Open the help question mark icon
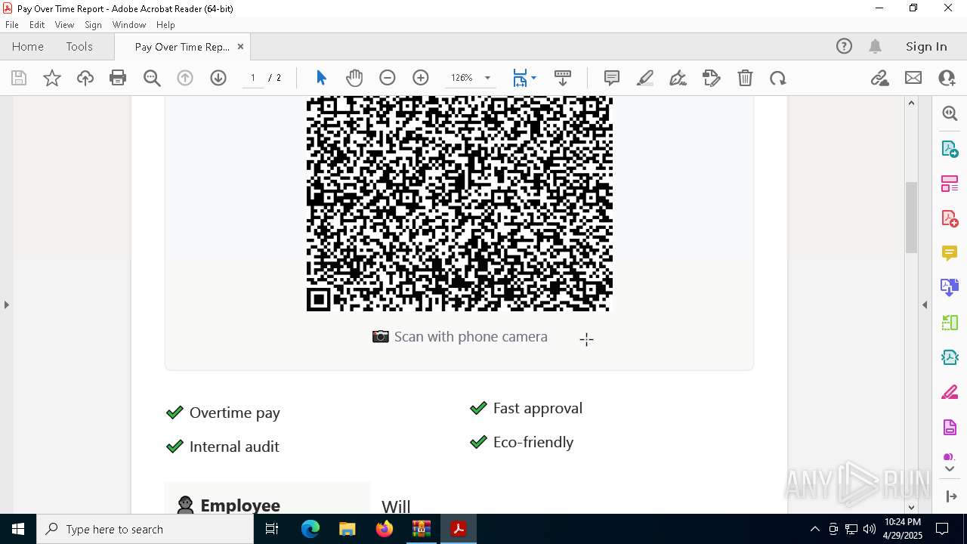This screenshot has height=544, width=967. tap(844, 46)
